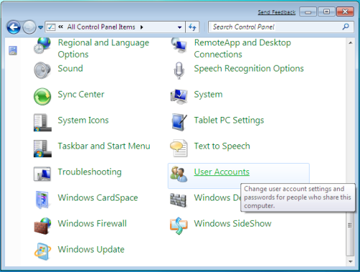Open Windows Firewall text link

click(x=92, y=224)
